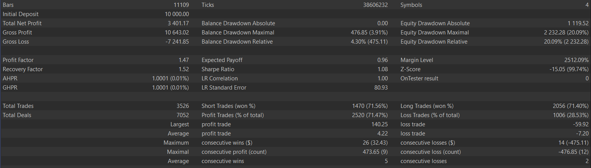The height and width of the screenshot is (168, 591).
Task: Select the Equity Drawdown Maximal value
Action: click(564, 33)
